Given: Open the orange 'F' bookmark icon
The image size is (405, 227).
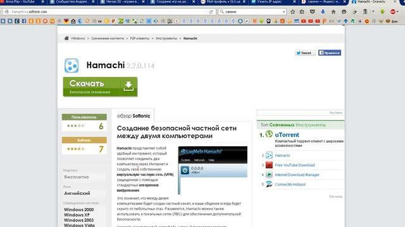Looking at the screenshot, I should (x=325, y=21).
